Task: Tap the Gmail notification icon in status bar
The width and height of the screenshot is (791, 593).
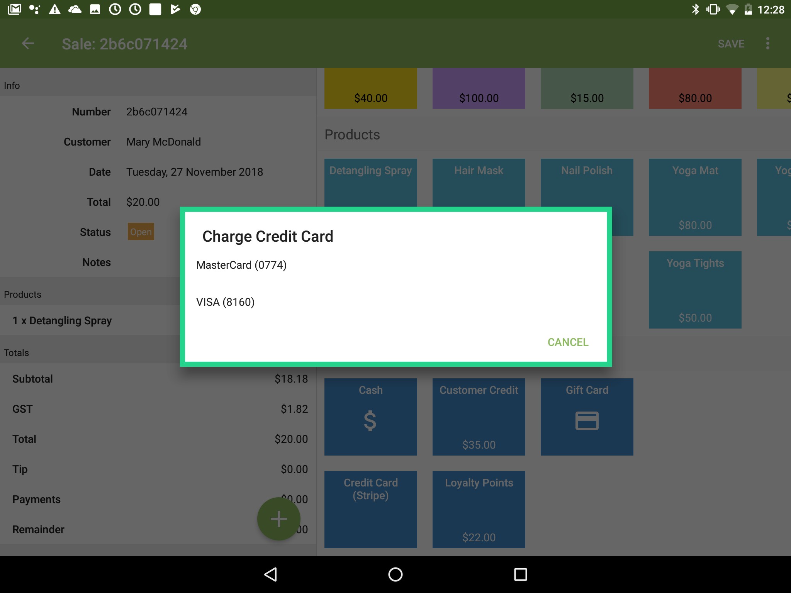Action: [x=15, y=9]
